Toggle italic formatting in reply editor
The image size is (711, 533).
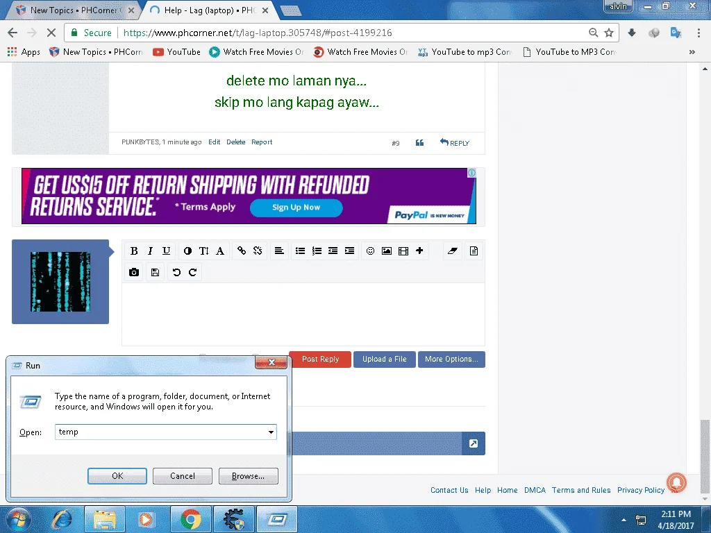coord(150,251)
